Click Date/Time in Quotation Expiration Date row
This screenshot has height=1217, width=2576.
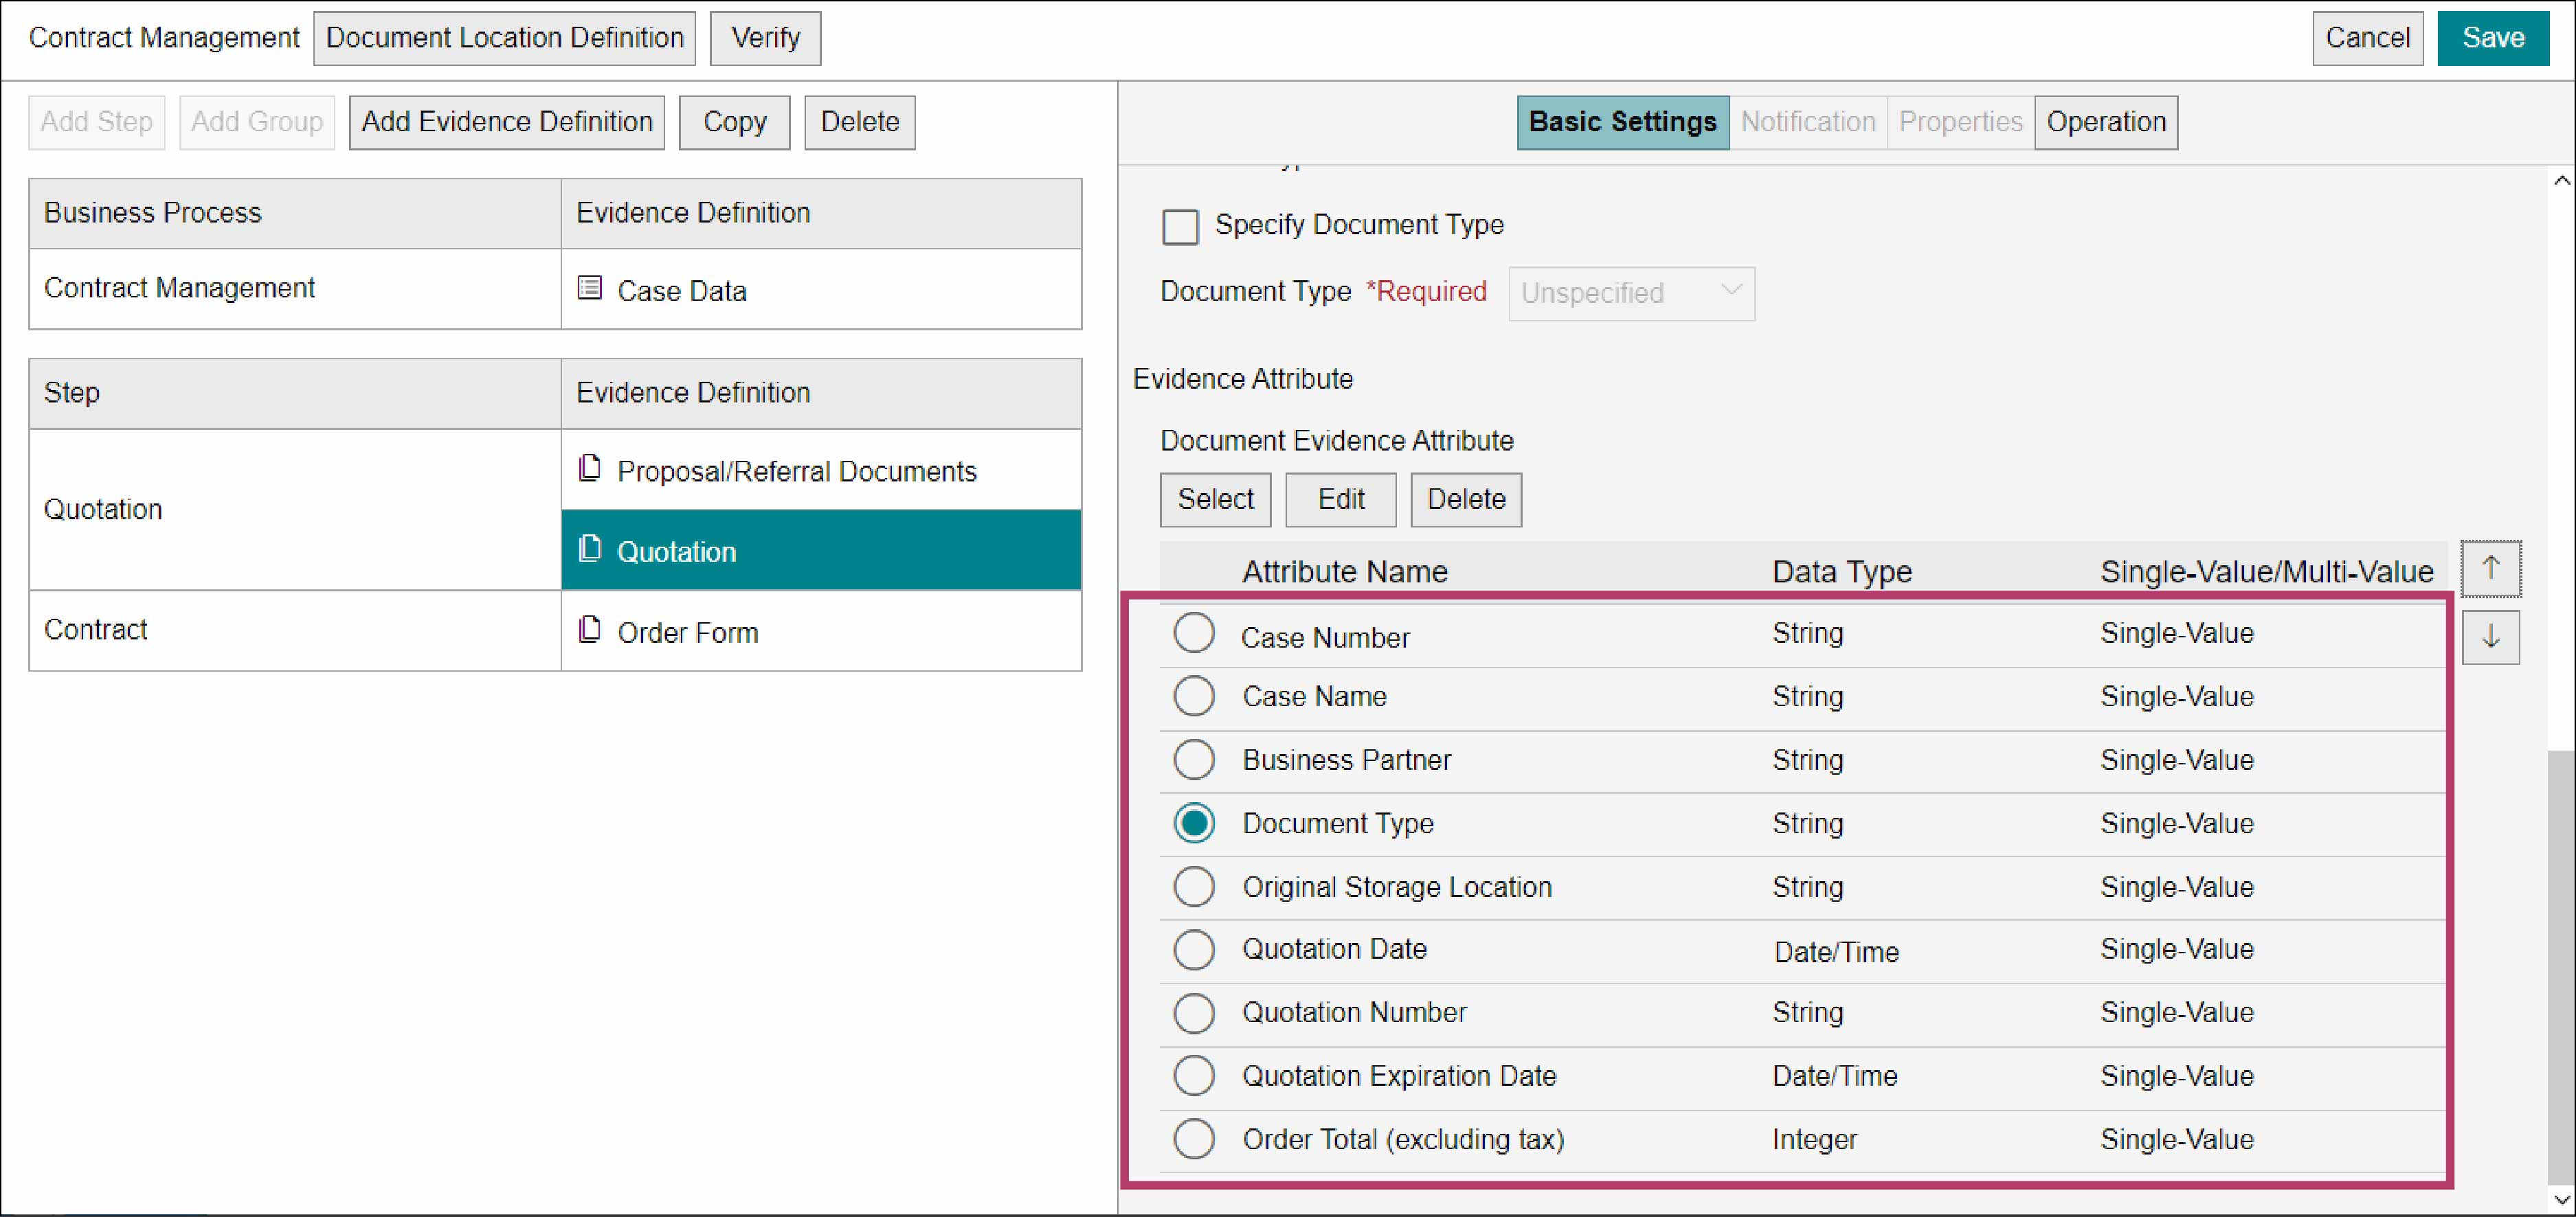coord(1835,1076)
